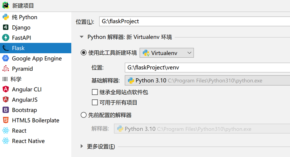Choose 使用此工具新建环境 radio button

tap(84, 53)
